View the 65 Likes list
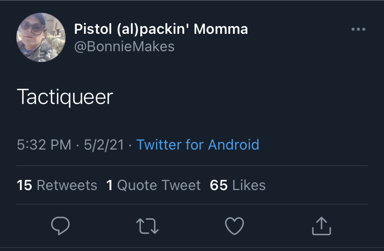This screenshot has height=251, width=384. pyautogui.click(x=238, y=185)
